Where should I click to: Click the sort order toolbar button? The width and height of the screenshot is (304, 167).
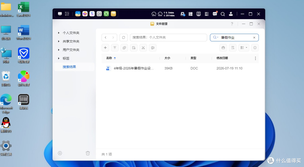[x=233, y=48]
